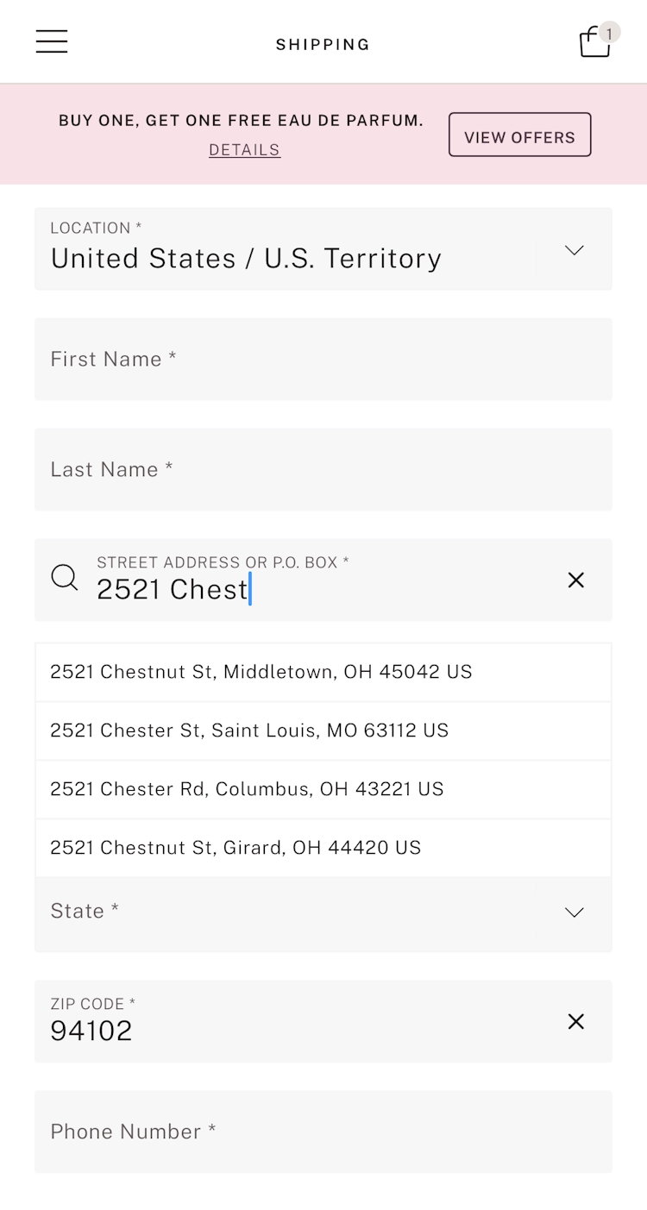
Task: Open the hamburger navigation menu
Action: pos(52,41)
